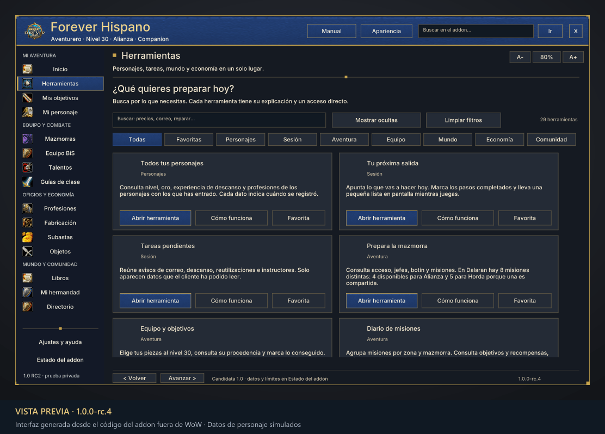Select the Todas filter tab
Image resolution: width=605 pixels, height=434 pixels.
(137, 139)
